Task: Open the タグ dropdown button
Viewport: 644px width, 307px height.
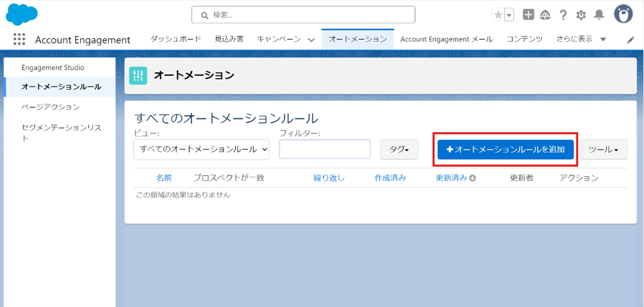Action: point(399,149)
